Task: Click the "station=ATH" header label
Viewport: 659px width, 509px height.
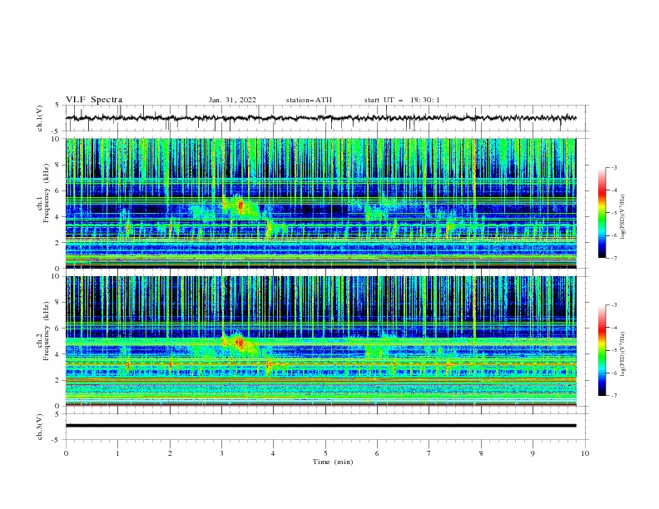Action: point(309,100)
